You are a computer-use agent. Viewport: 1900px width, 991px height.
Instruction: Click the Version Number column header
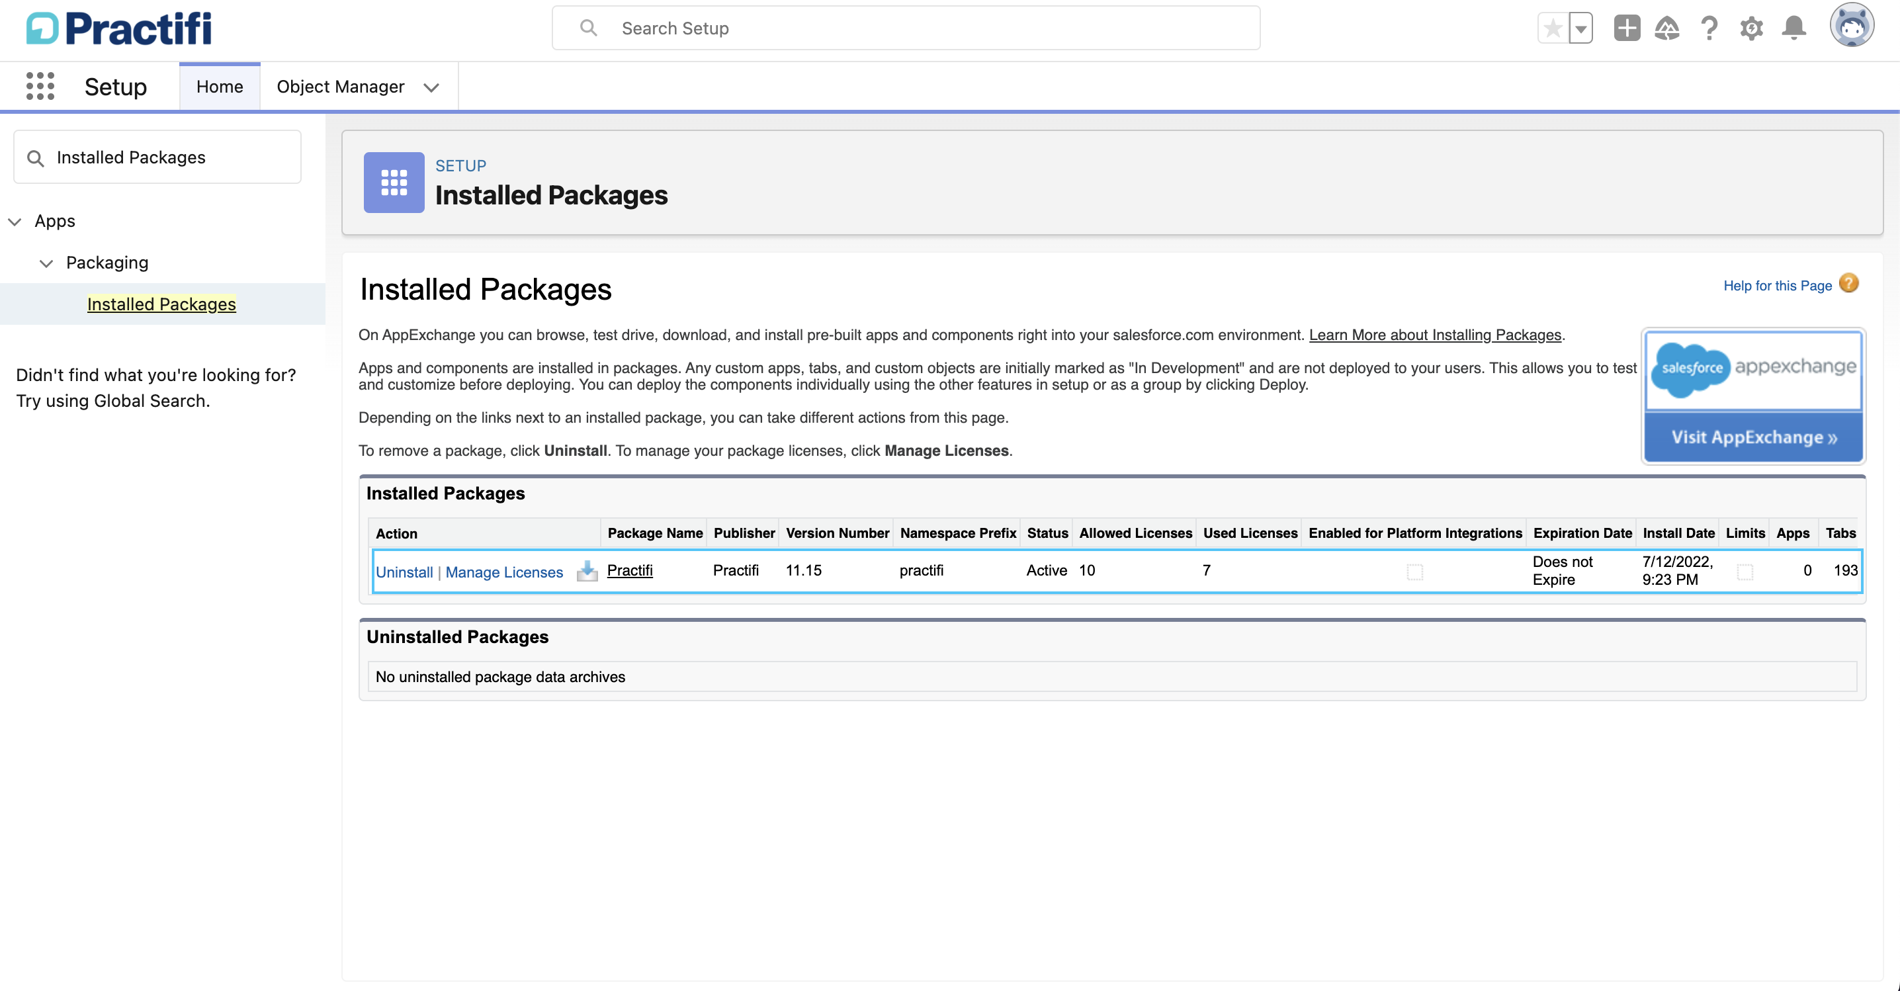click(837, 533)
